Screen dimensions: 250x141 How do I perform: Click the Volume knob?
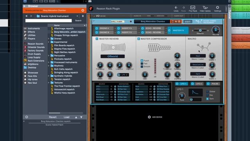click(216, 30)
